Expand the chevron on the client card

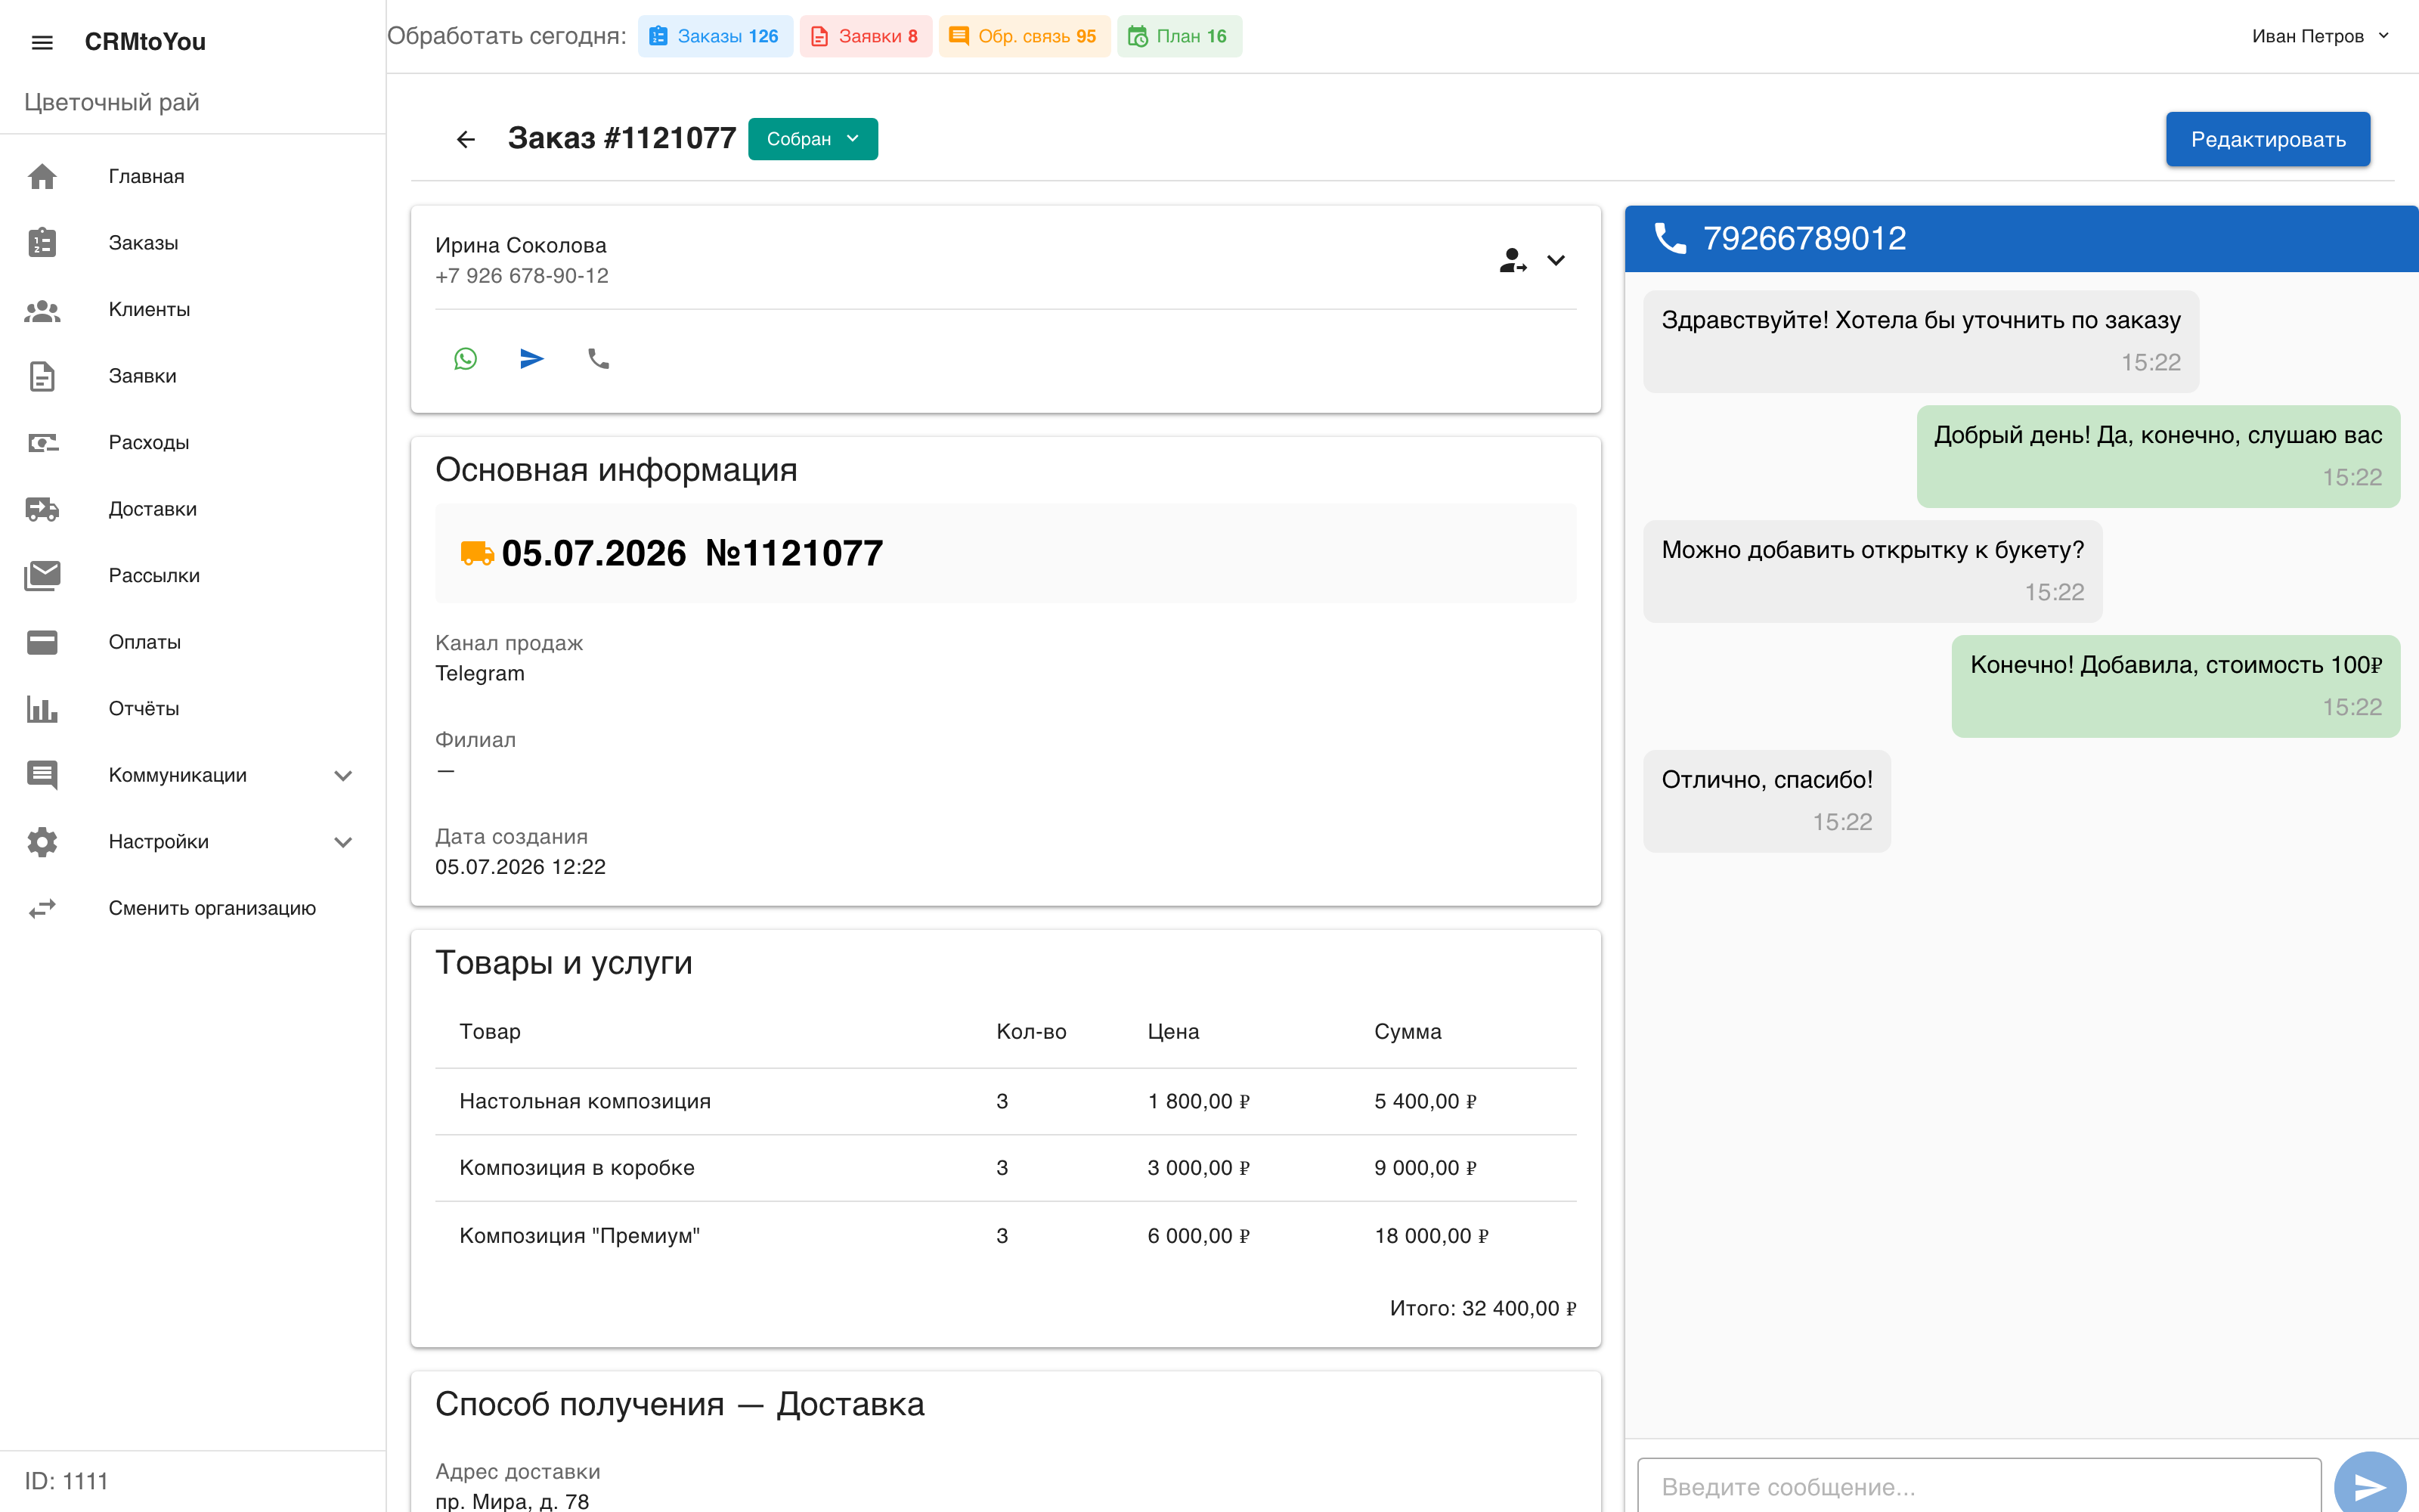pyautogui.click(x=1556, y=261)
